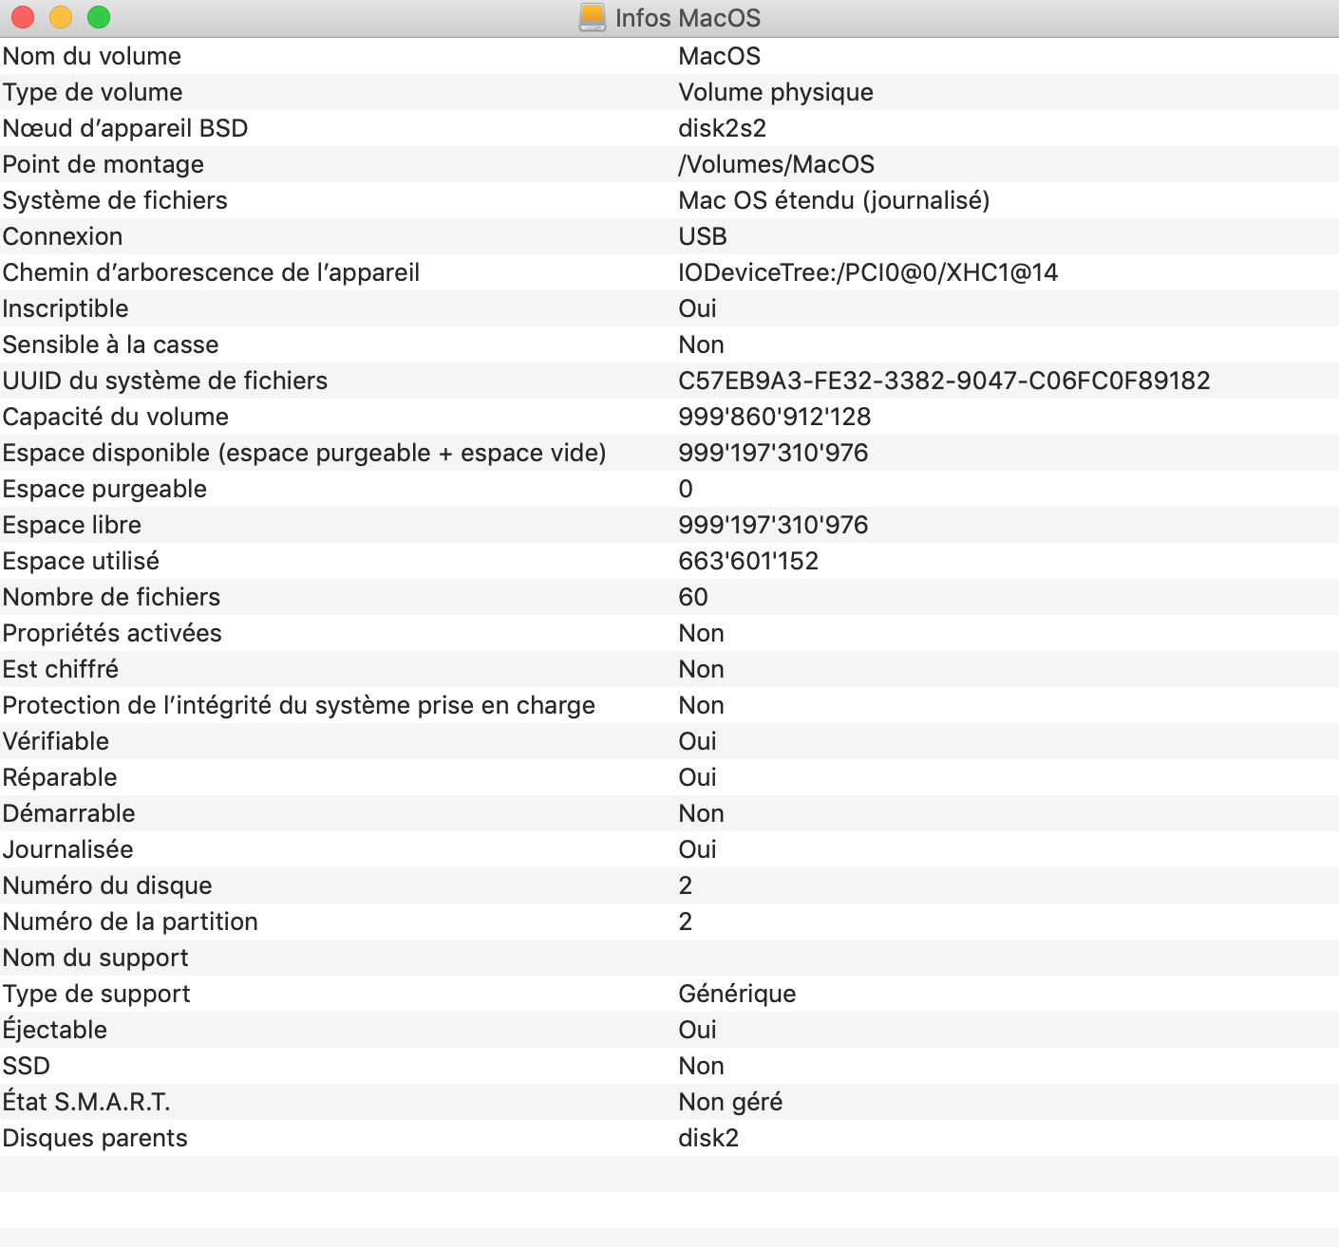Click the 'Espace purgeable' label
1339x1247 pixels.
[x=104, y=489]
